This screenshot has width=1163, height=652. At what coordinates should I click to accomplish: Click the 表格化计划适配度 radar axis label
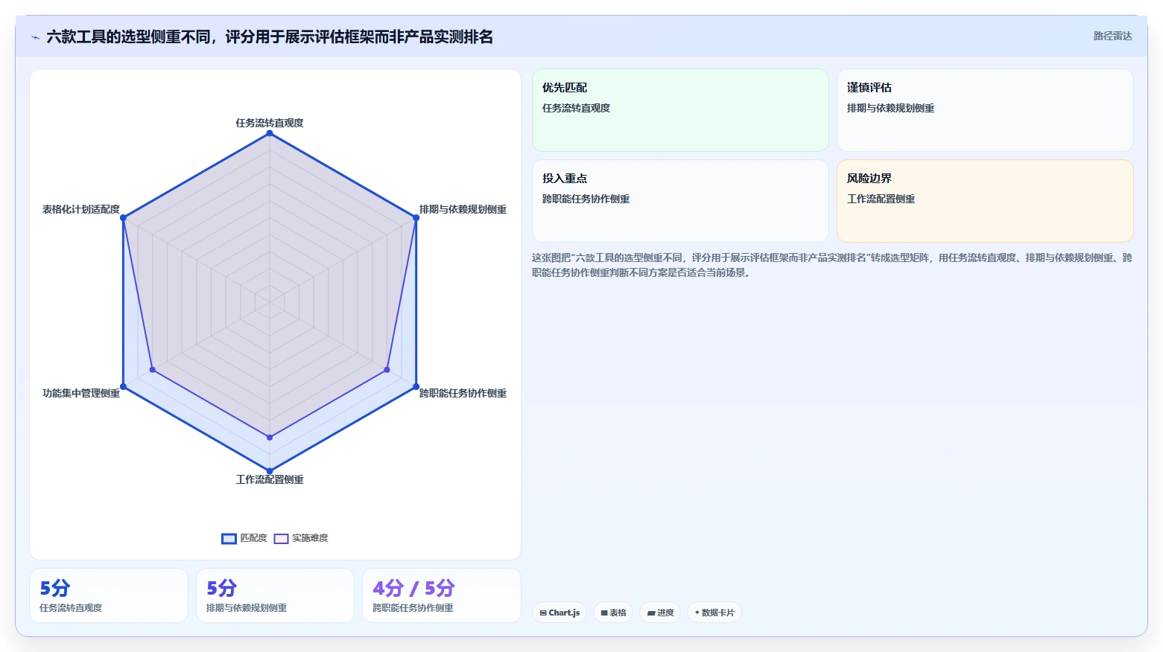(x=81, y=209)
